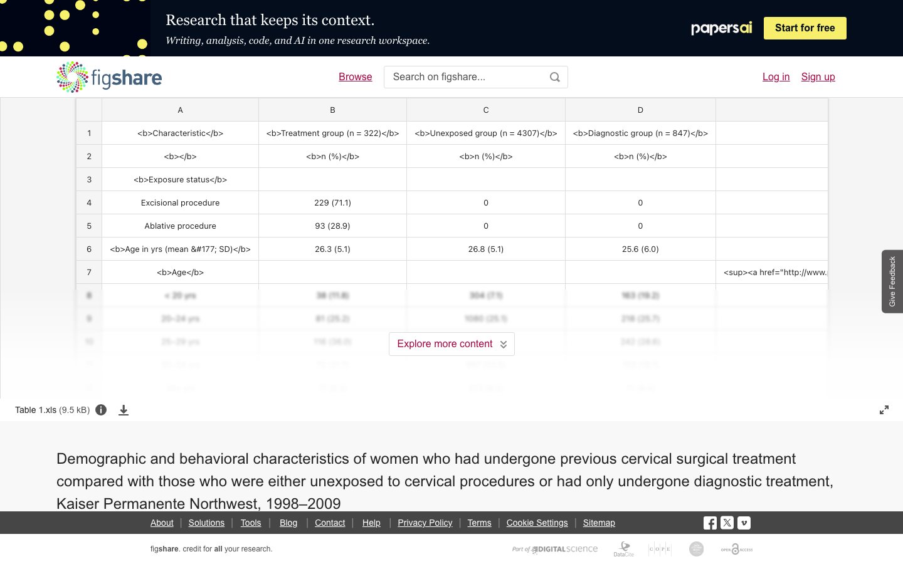Open the Sitemap link

tap(599, 523)
